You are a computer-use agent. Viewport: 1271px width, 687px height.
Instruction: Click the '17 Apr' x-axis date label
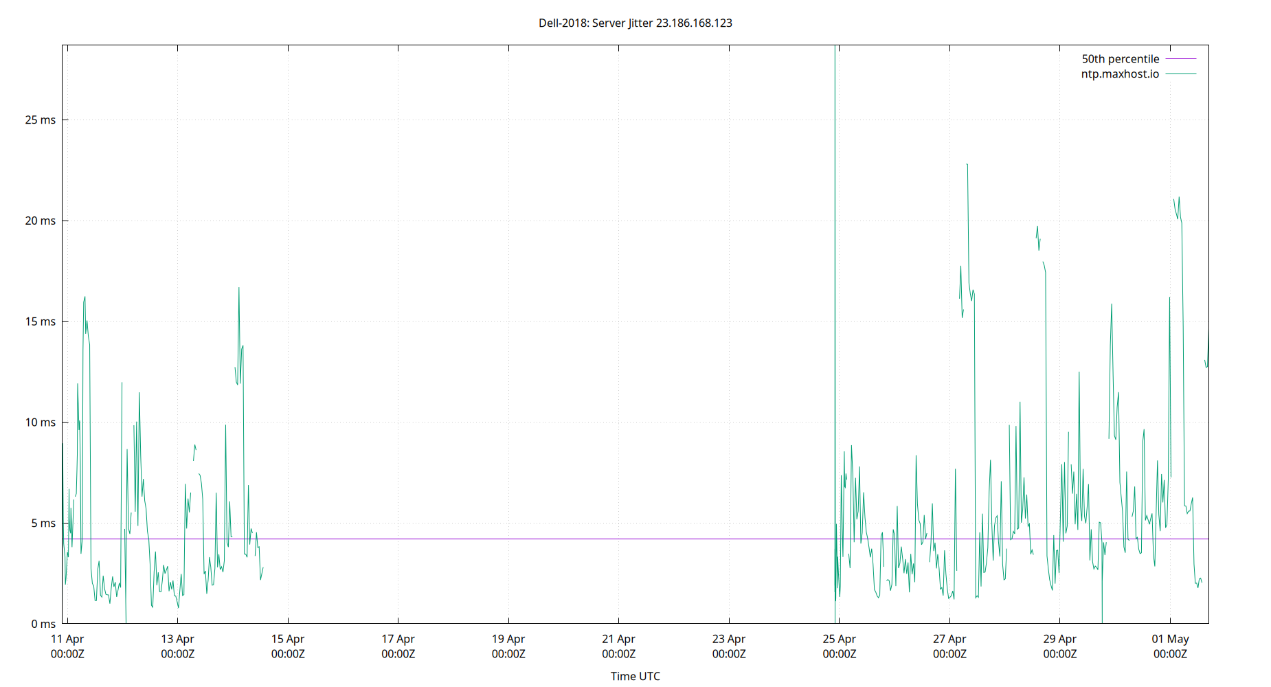[398, 639]
